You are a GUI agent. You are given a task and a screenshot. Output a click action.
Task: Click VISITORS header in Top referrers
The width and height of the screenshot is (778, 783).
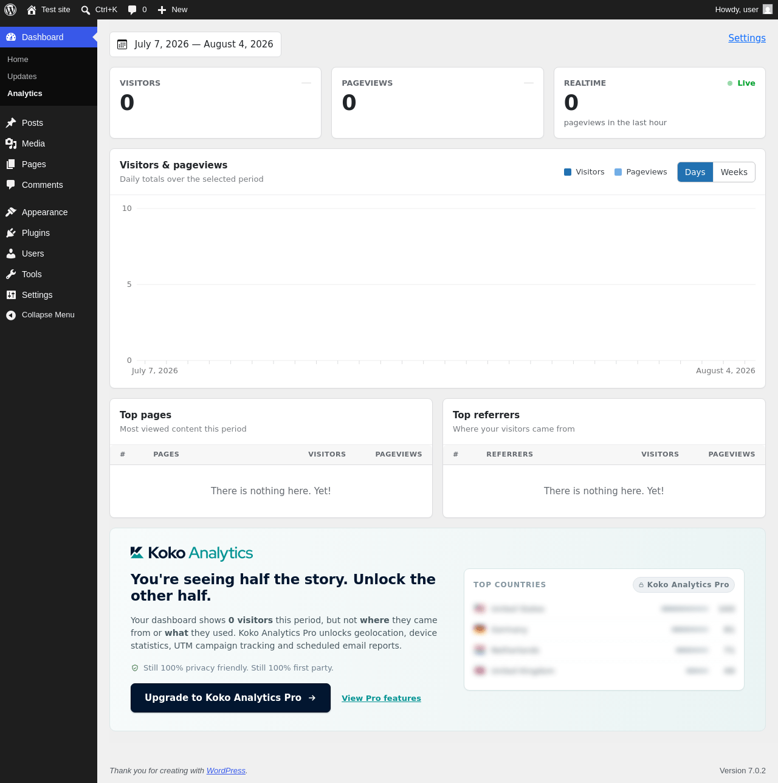(x=660, y=455)
